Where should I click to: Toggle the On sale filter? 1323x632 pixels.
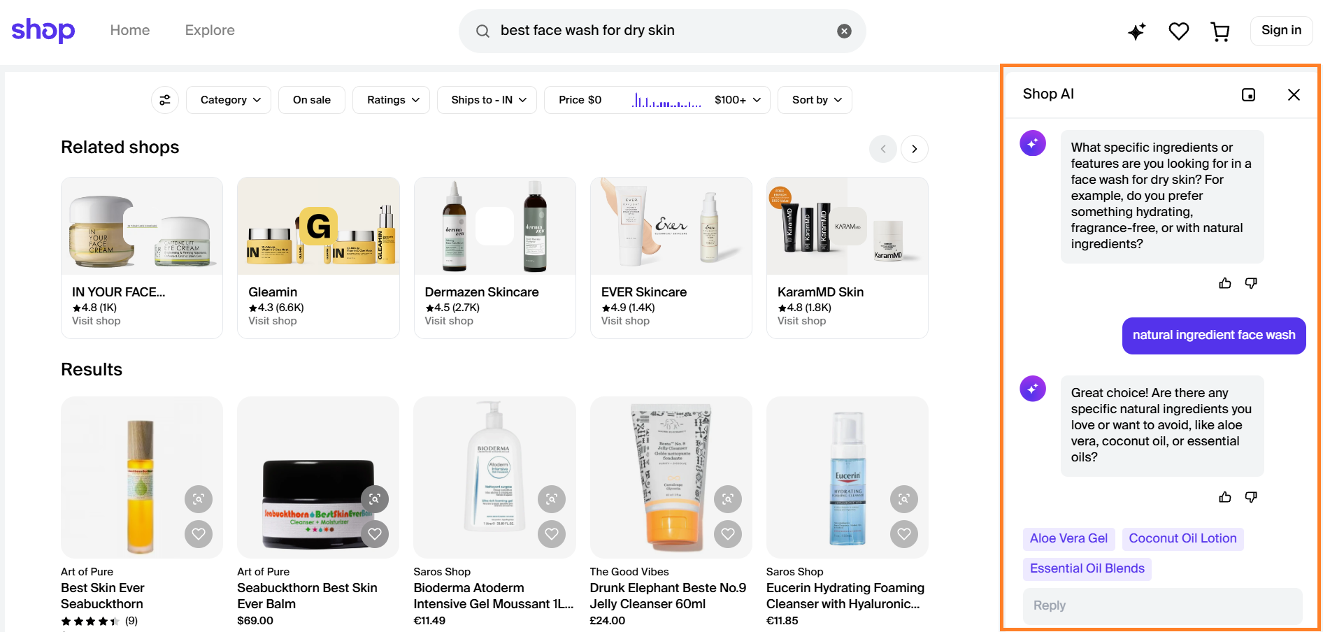tap(311, 99)
